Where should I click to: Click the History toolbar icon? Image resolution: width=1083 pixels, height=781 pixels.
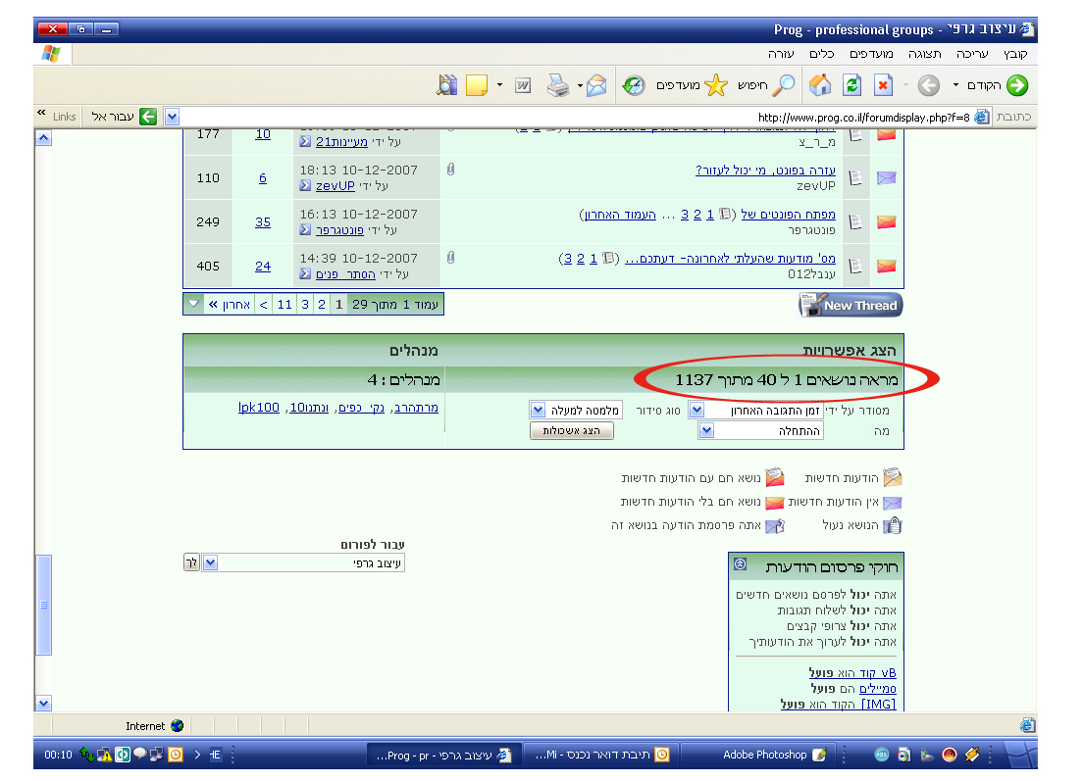click(x=634, y=85)
